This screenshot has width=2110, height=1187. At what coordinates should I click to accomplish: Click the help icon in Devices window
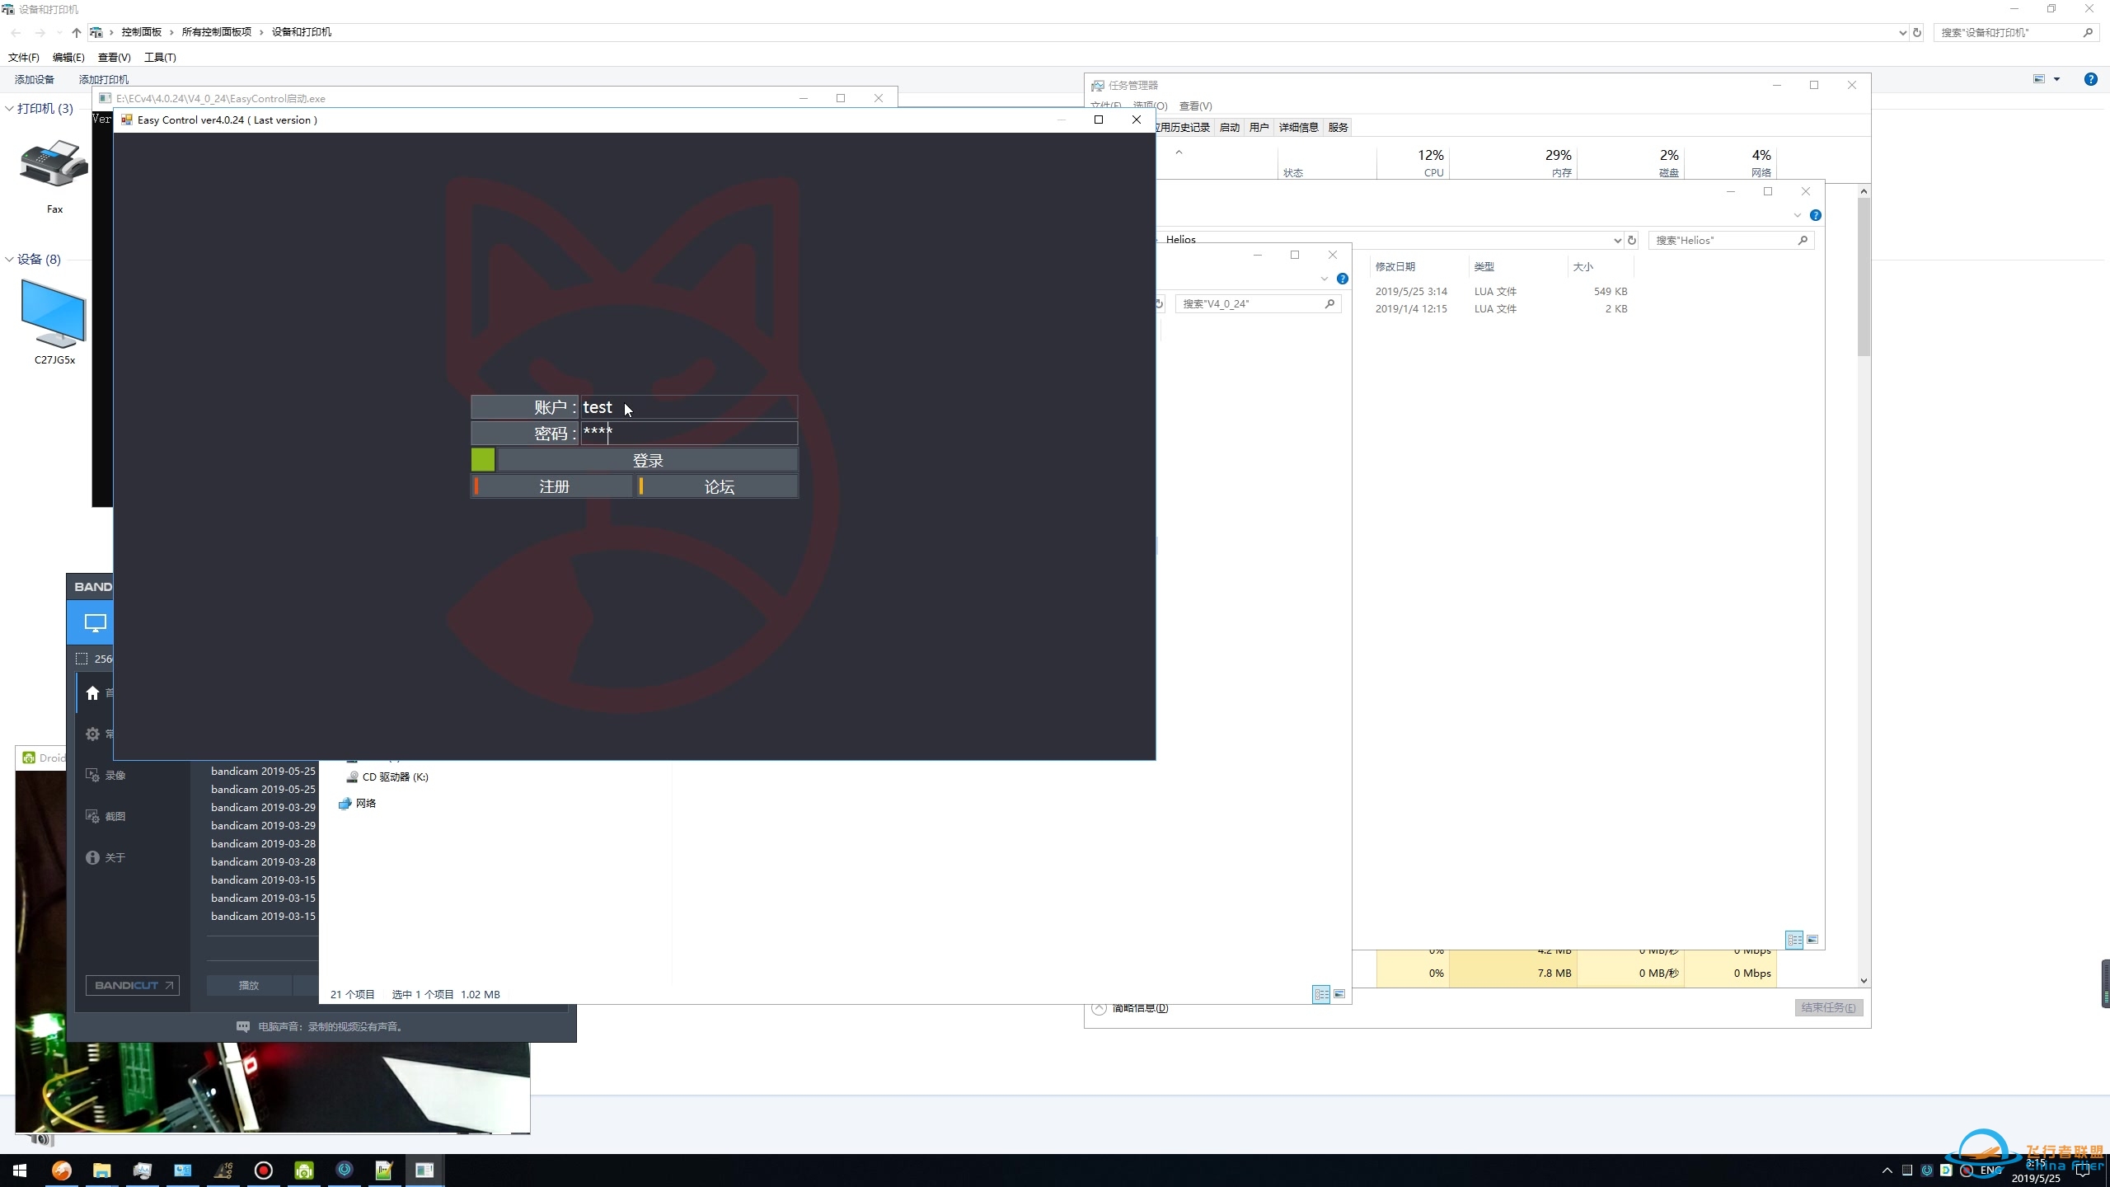coord(2090,79)
